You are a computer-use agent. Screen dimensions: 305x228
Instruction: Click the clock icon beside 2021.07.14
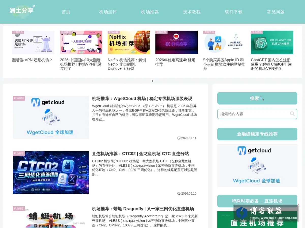[x=179, y=138]
